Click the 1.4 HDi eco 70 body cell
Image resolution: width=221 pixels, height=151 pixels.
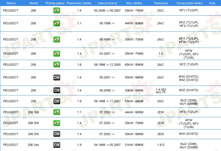point(161,91)
